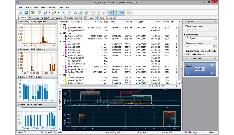Collapse the Signal Level, 5.0 GHz panel
This screenshot has height=135, width=234.
(x=18, y=105)
